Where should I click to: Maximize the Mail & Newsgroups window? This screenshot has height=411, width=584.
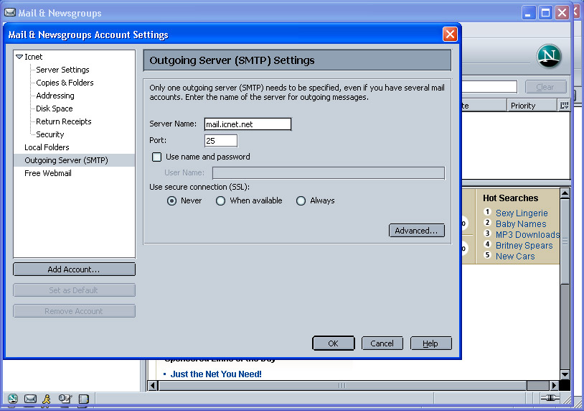tap(546, 13)
